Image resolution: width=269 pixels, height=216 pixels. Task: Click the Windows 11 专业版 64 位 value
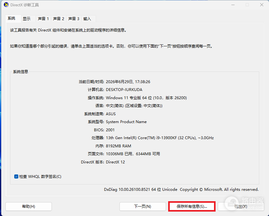(146, 98)
